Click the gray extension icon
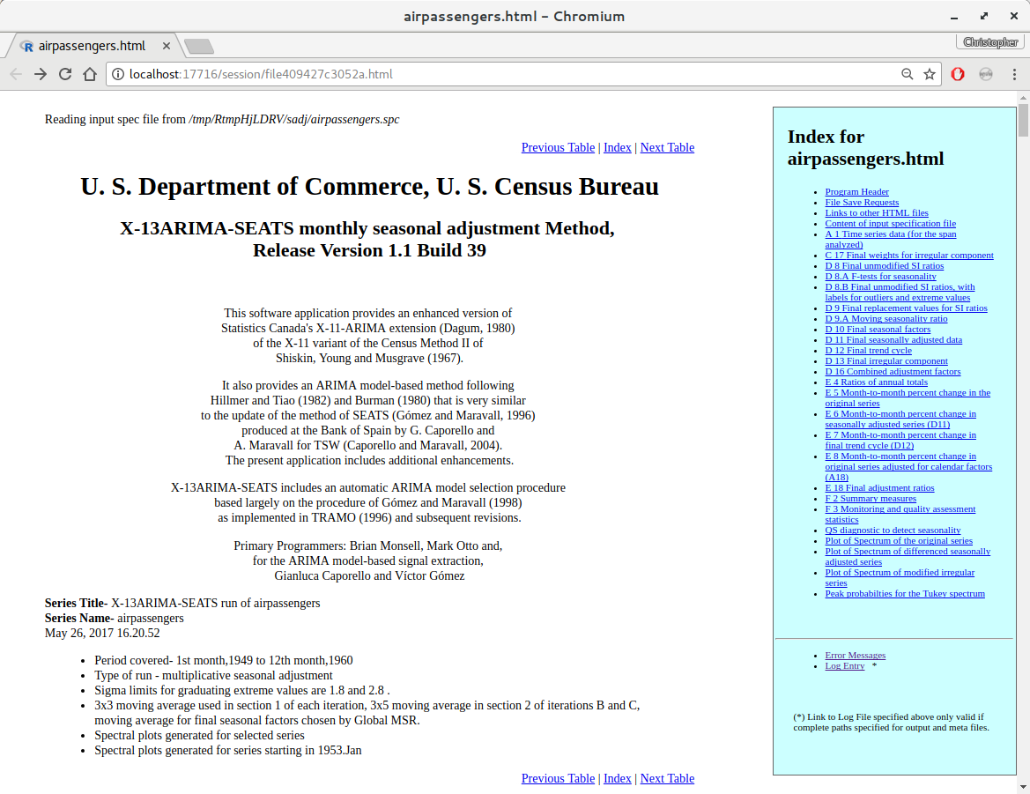 (986, 74)
